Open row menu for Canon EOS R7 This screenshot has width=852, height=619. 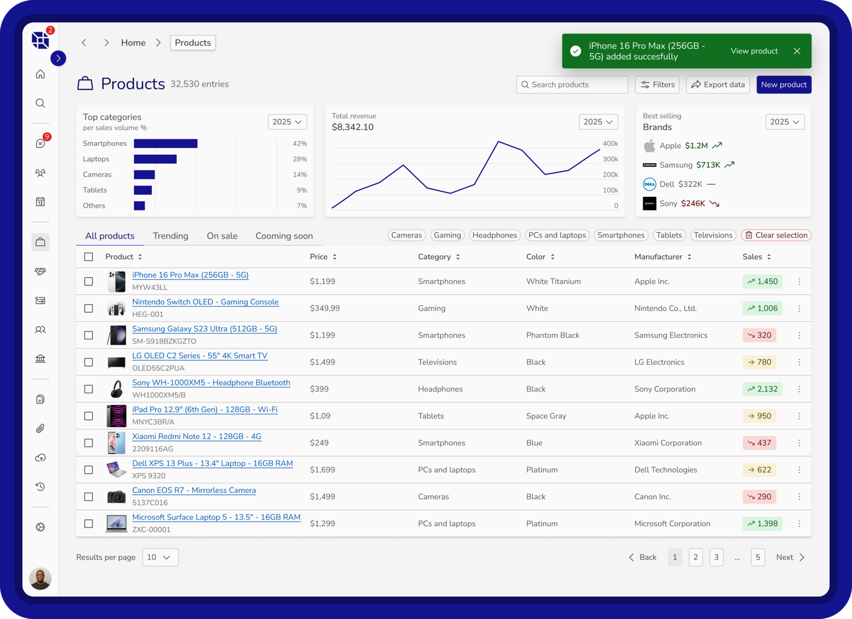coord(799,496)
